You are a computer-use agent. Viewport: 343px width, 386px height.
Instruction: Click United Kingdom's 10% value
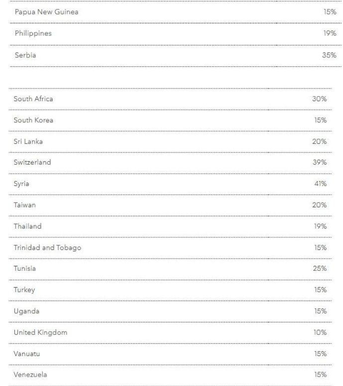point(319,332)
